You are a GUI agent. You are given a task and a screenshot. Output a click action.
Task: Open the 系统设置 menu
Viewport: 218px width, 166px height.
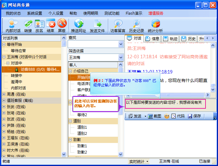[x=34, y=13]
